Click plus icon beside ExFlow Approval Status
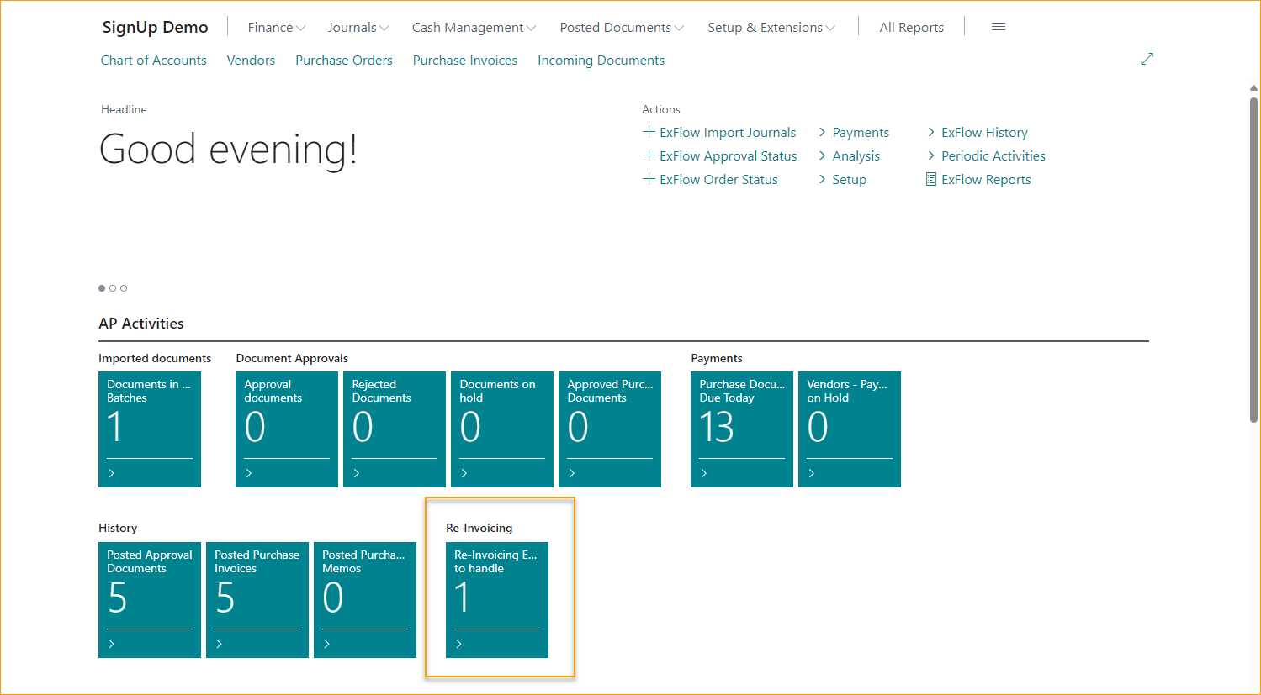This screenshot has width=1261, height=695. coord(649,155)
